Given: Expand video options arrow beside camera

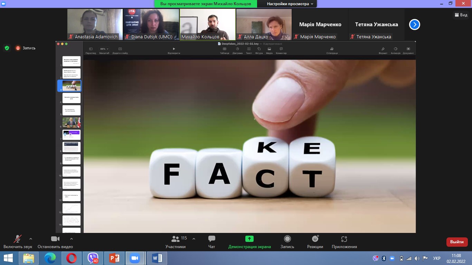Looking at the screenshot, I should click(72, 238).
